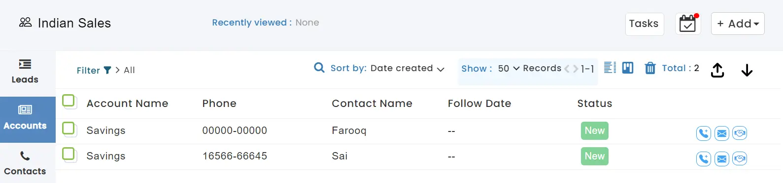Screen dimensions: 783x183
Task: Open the + Add dropdown
Action: pyautogui.click(x=738, y=24)
